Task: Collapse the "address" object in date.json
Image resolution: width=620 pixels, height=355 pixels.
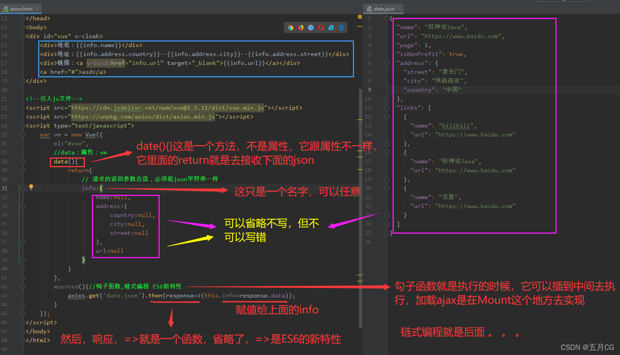Action: pos(387,63)
